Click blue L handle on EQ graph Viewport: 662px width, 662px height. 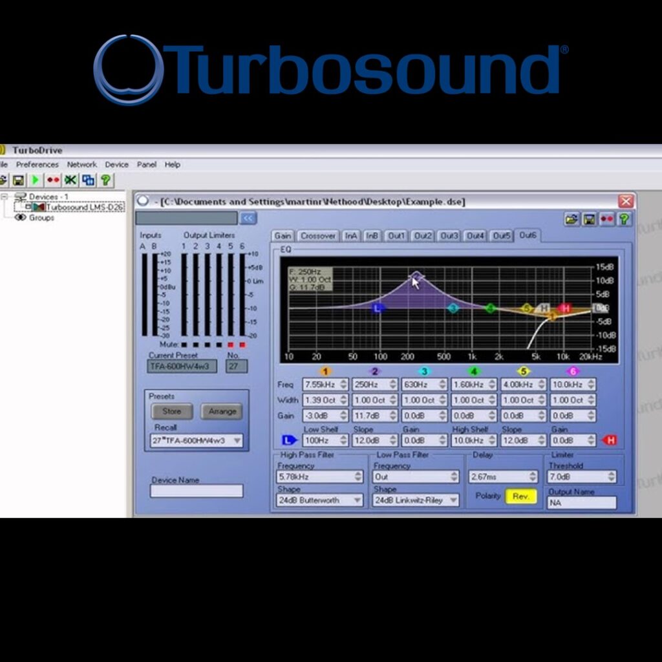click(378, 308)
